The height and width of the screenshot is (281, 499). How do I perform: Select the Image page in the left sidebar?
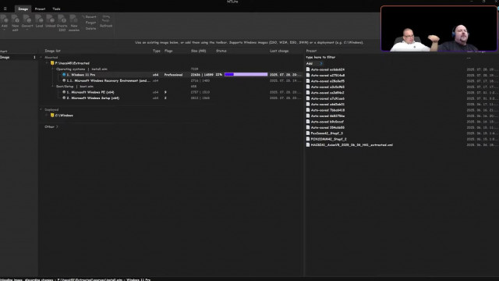click(19, 57)
